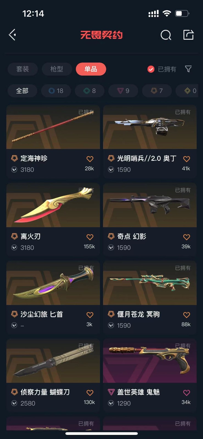
Task: Toggle heart on 盖世英雄 鬼魅
Action: point(187,393)
